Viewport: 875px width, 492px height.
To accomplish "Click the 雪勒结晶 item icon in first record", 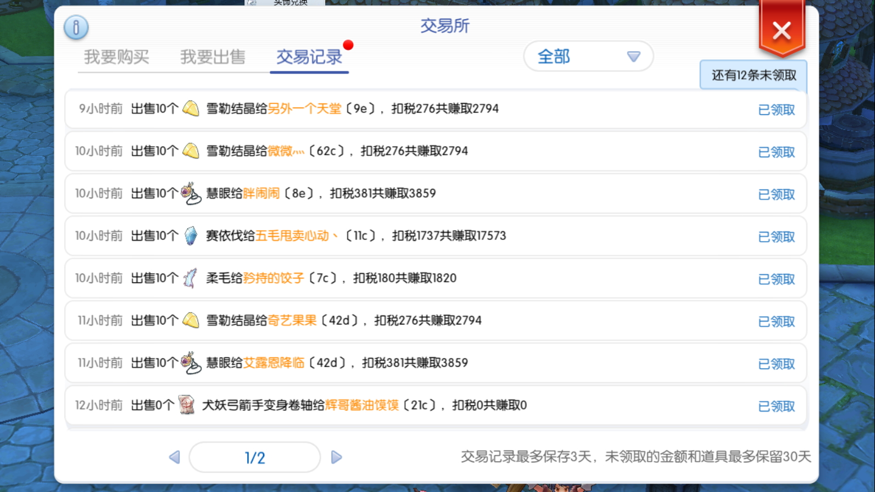I will click(x=191, y=109).
